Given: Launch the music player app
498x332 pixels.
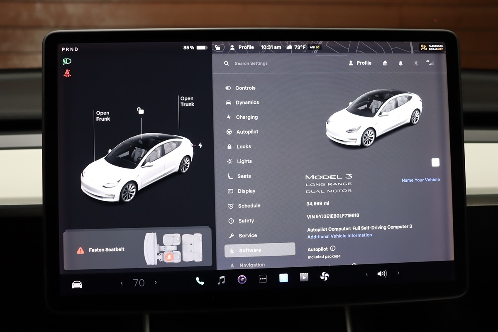Looking at the screenshot, I should tap(221, 280).
